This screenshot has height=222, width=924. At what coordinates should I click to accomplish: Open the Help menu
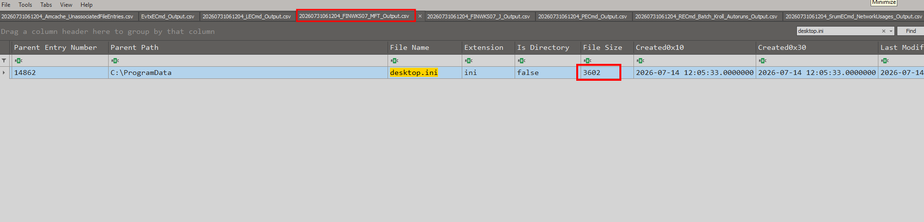86,5
